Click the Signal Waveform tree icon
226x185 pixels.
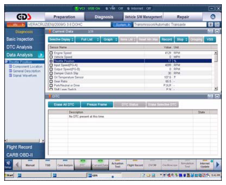10,75
